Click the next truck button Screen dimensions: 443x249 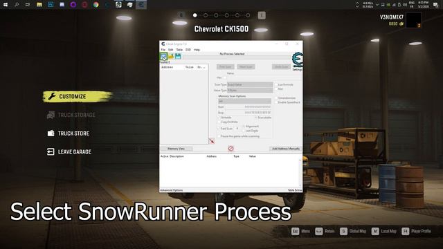(x=262, y=15)
